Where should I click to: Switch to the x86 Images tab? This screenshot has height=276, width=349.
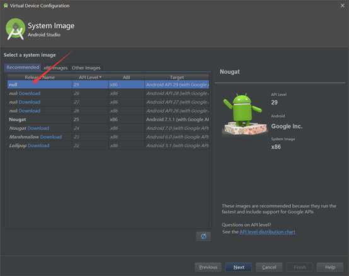[55, 67]
